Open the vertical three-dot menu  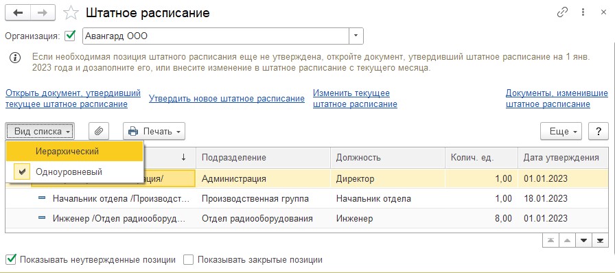point(585,12)
